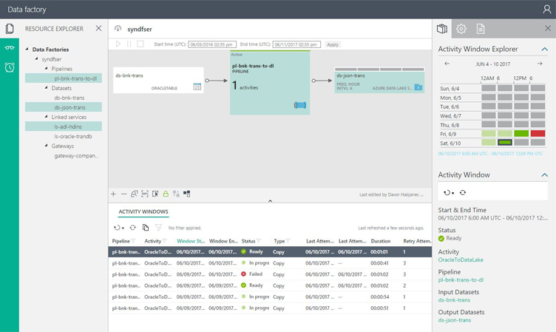This screenshot has width=556, height=332.
Task: Click the selected green window on Sat 6/10
Action: (x=505, y=143)
